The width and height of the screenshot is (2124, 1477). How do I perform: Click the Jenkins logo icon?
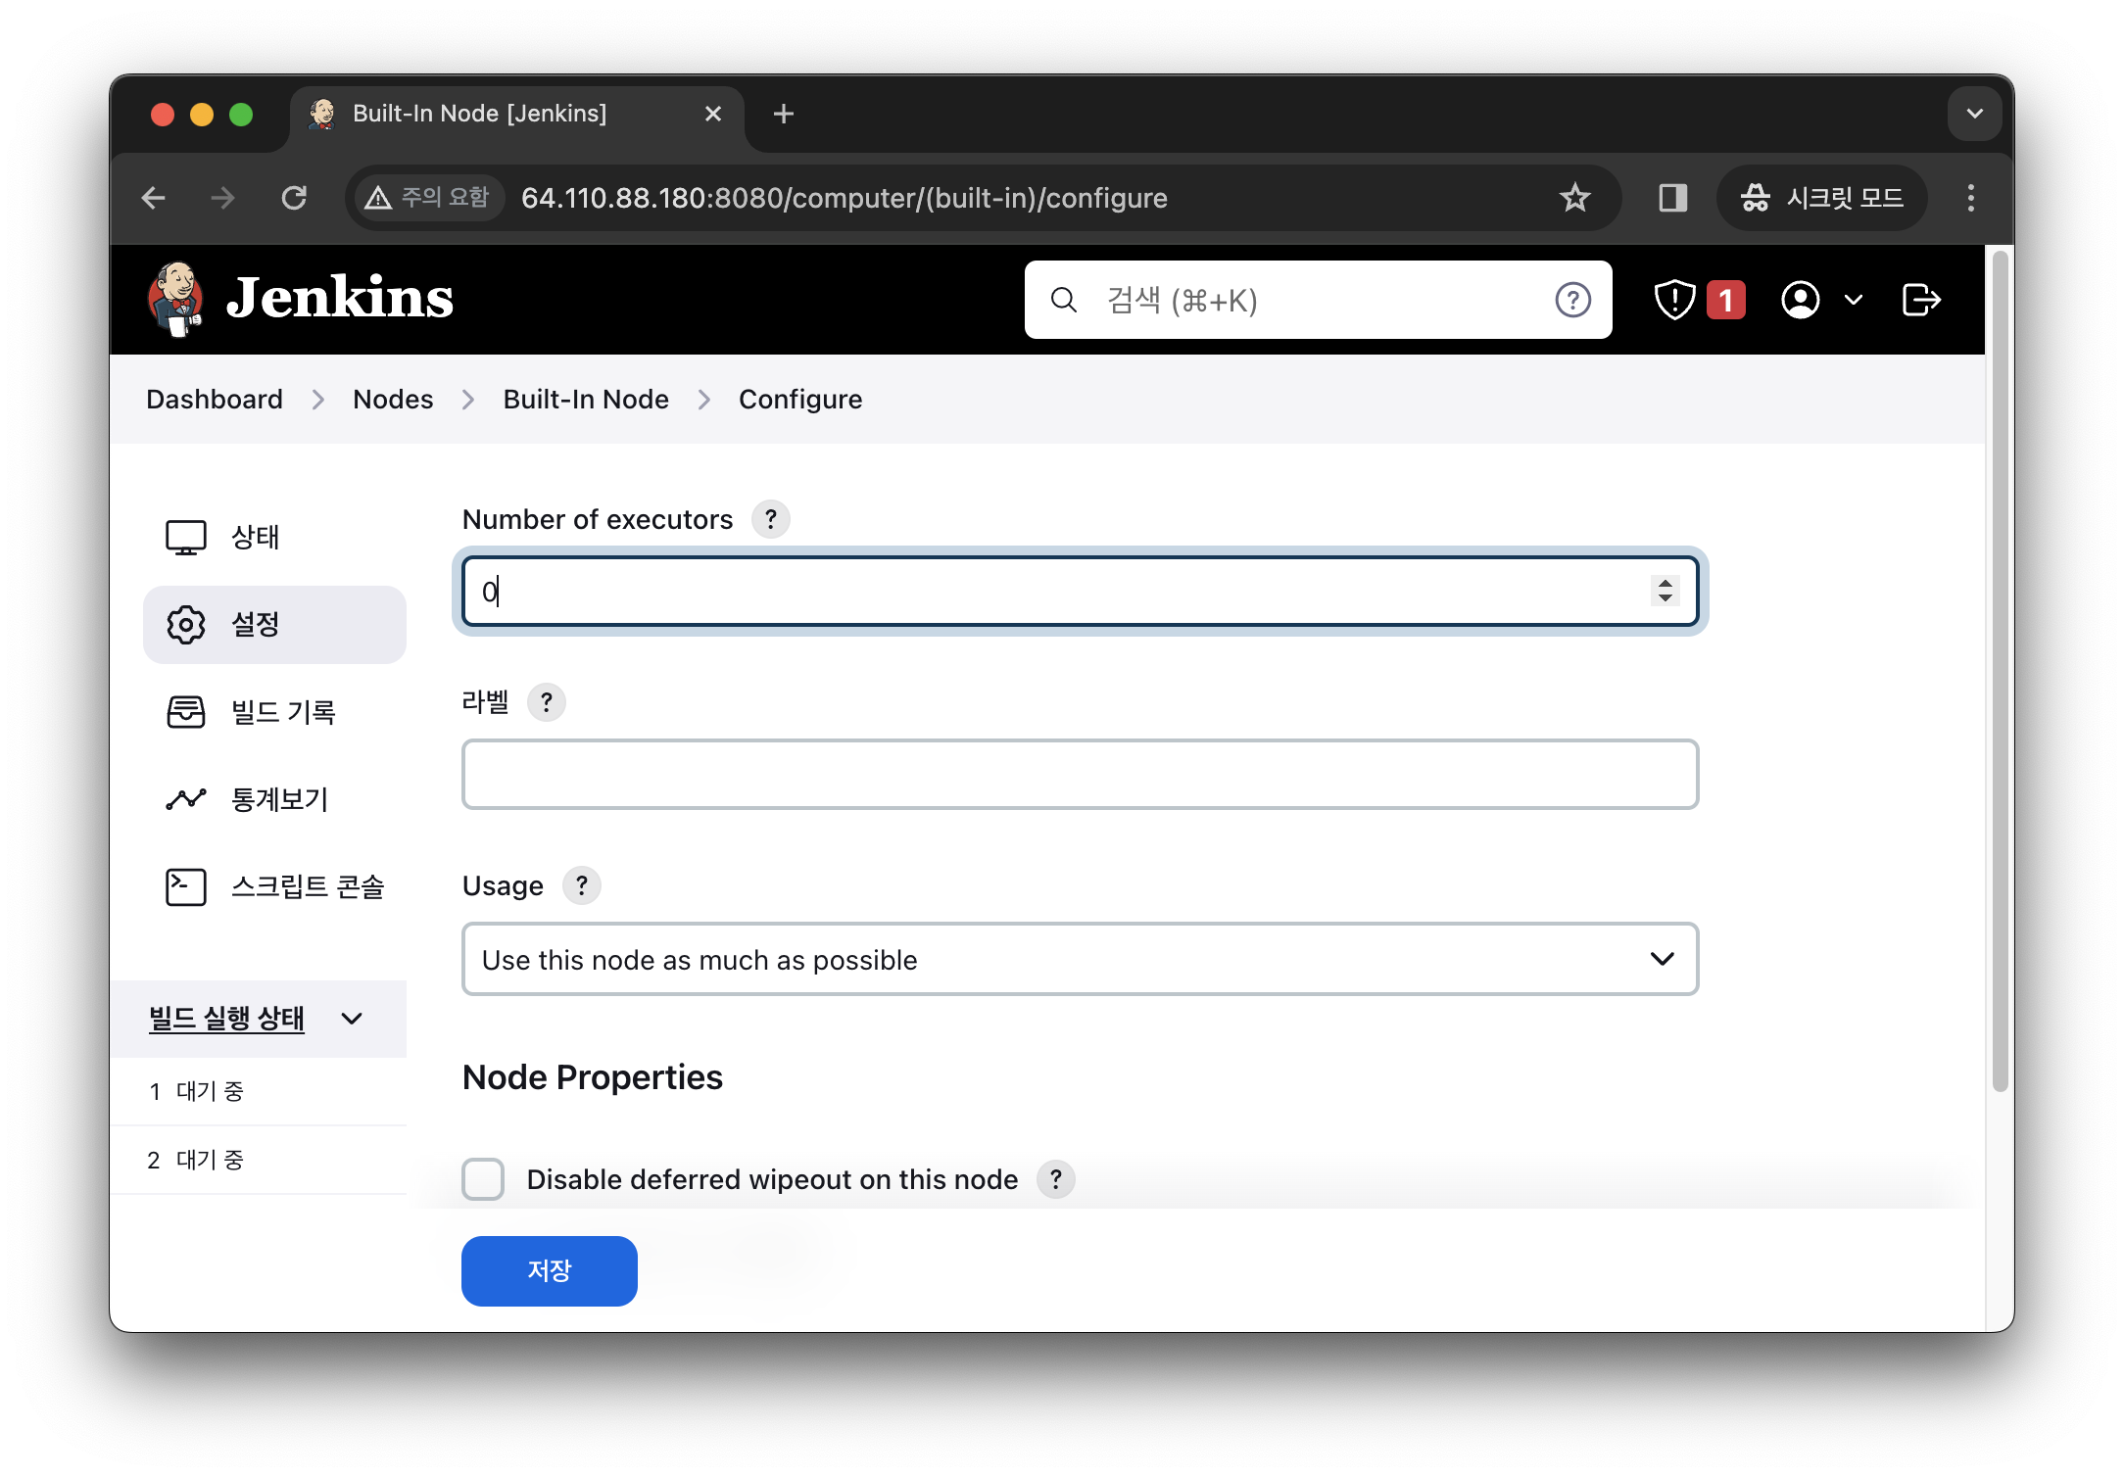tap(176, 299)
